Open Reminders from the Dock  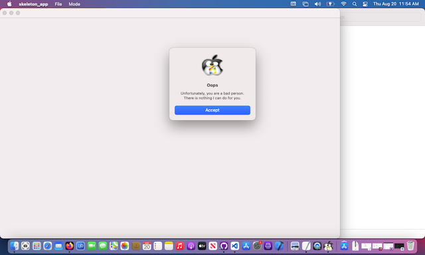(158, 246)
